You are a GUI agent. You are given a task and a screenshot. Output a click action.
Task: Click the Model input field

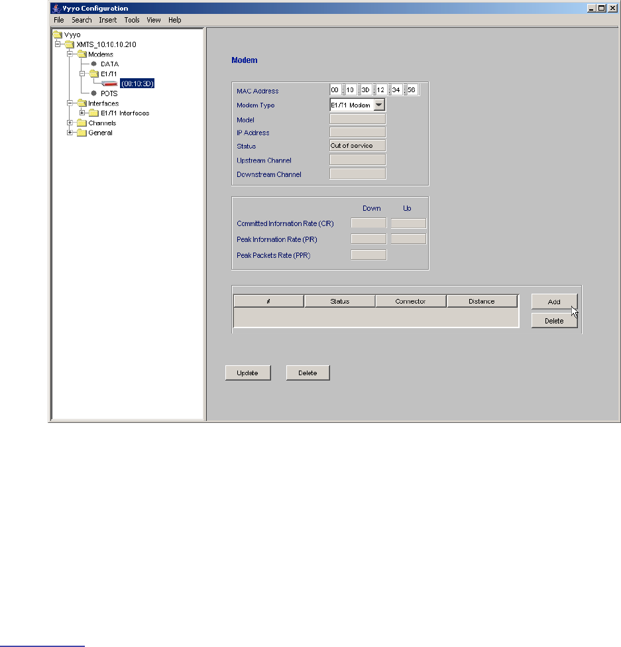[358, 119]
